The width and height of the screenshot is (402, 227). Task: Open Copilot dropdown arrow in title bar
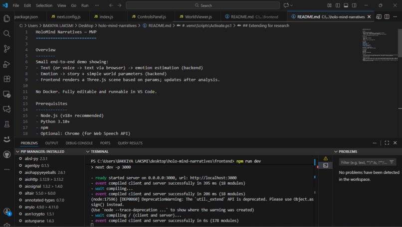[291, 5]
